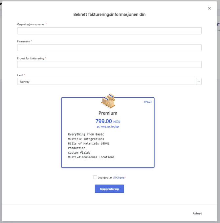Click the Premium plan title

[x=108, y=113]
